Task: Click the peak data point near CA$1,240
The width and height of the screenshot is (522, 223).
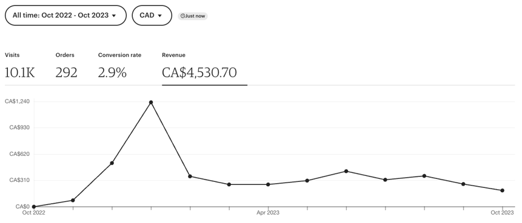Action: point(151,102)
